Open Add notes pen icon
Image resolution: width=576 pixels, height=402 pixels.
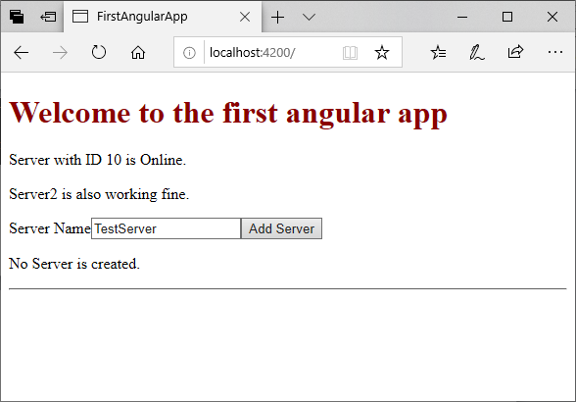(476, 52)
